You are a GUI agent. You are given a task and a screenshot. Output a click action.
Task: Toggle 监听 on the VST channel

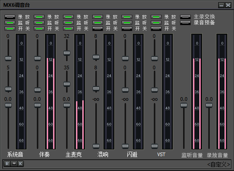pos(156,23)
